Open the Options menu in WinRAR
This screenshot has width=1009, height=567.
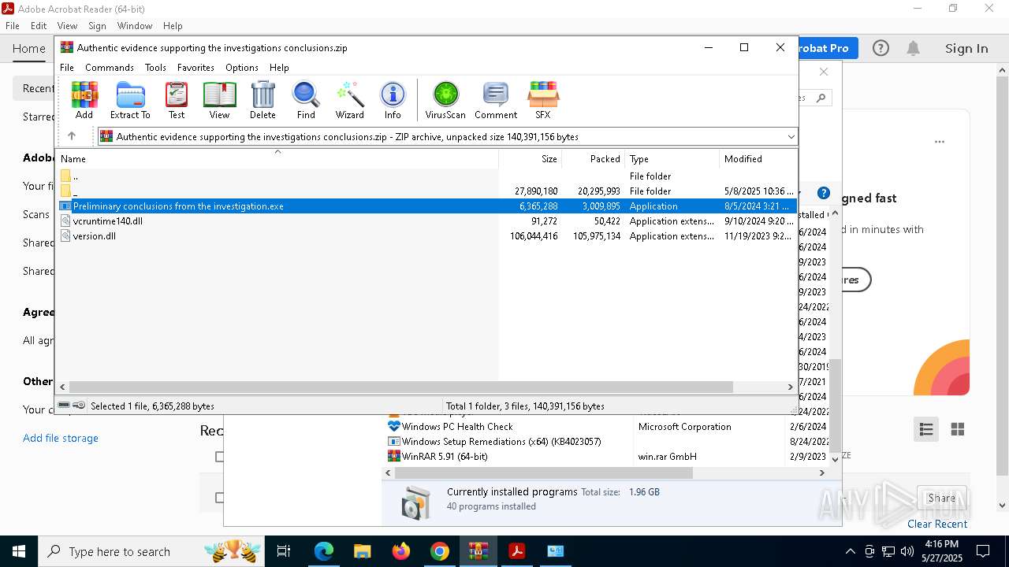(242, 68)
